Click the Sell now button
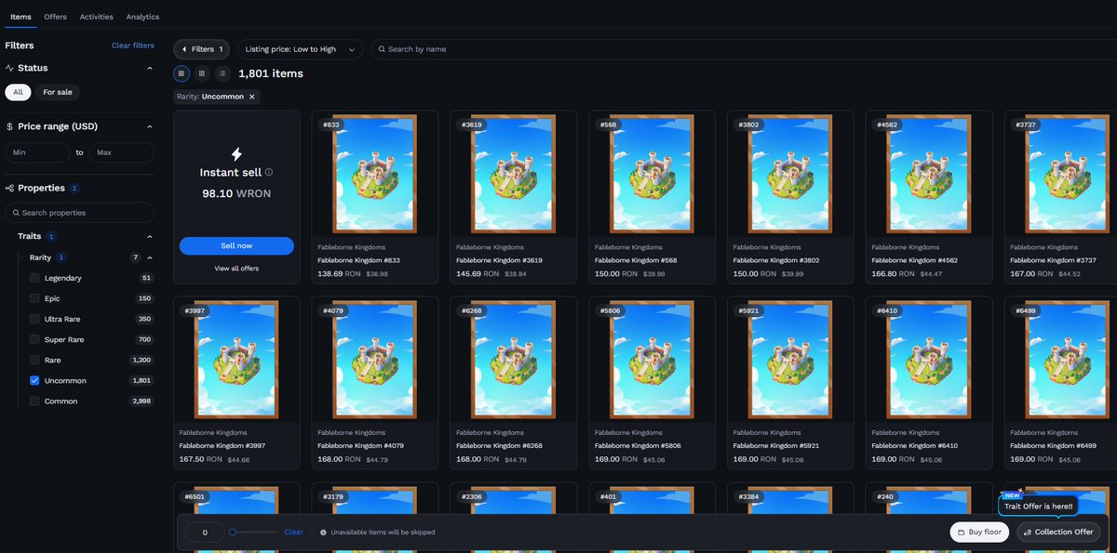The height and width of the screenshot is (553, 1117). (x=236, y=245)
